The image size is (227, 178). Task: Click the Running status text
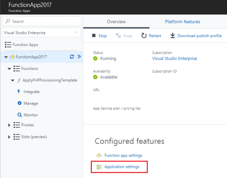(x=108, y=58)
